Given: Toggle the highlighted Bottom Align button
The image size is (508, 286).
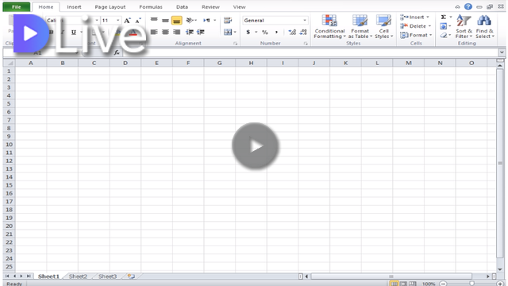Looking at the screenshot, I should pyautogui.click(x=176, y=21).
